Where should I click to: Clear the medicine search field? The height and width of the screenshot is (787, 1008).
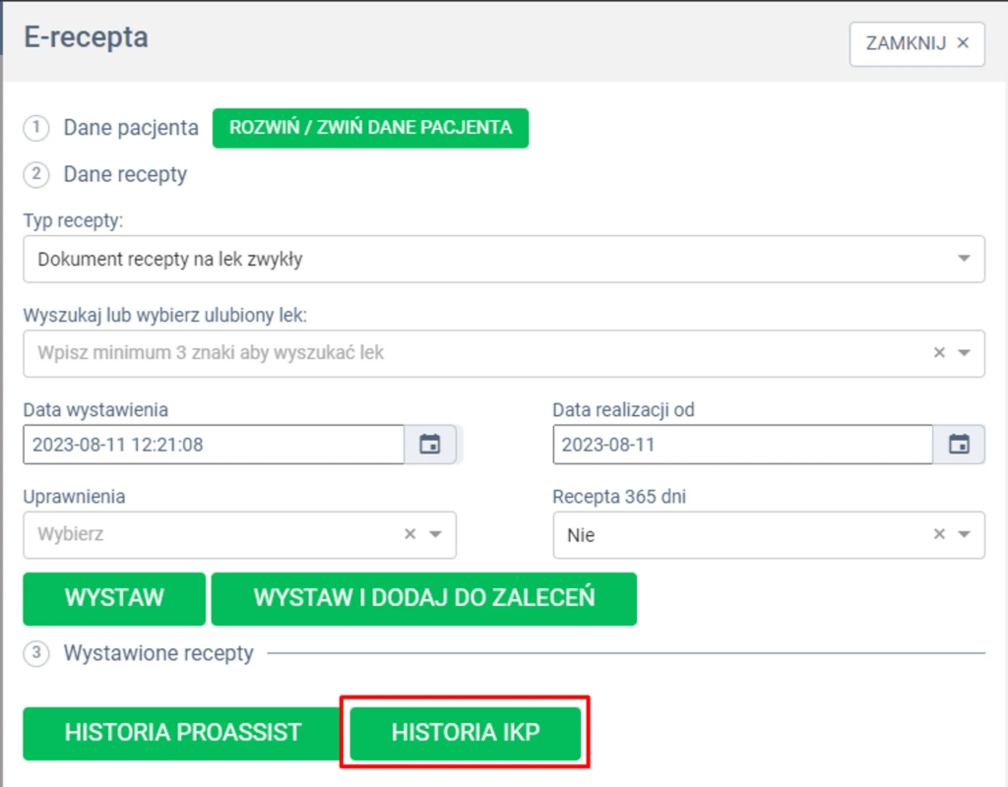click(939, 352)
